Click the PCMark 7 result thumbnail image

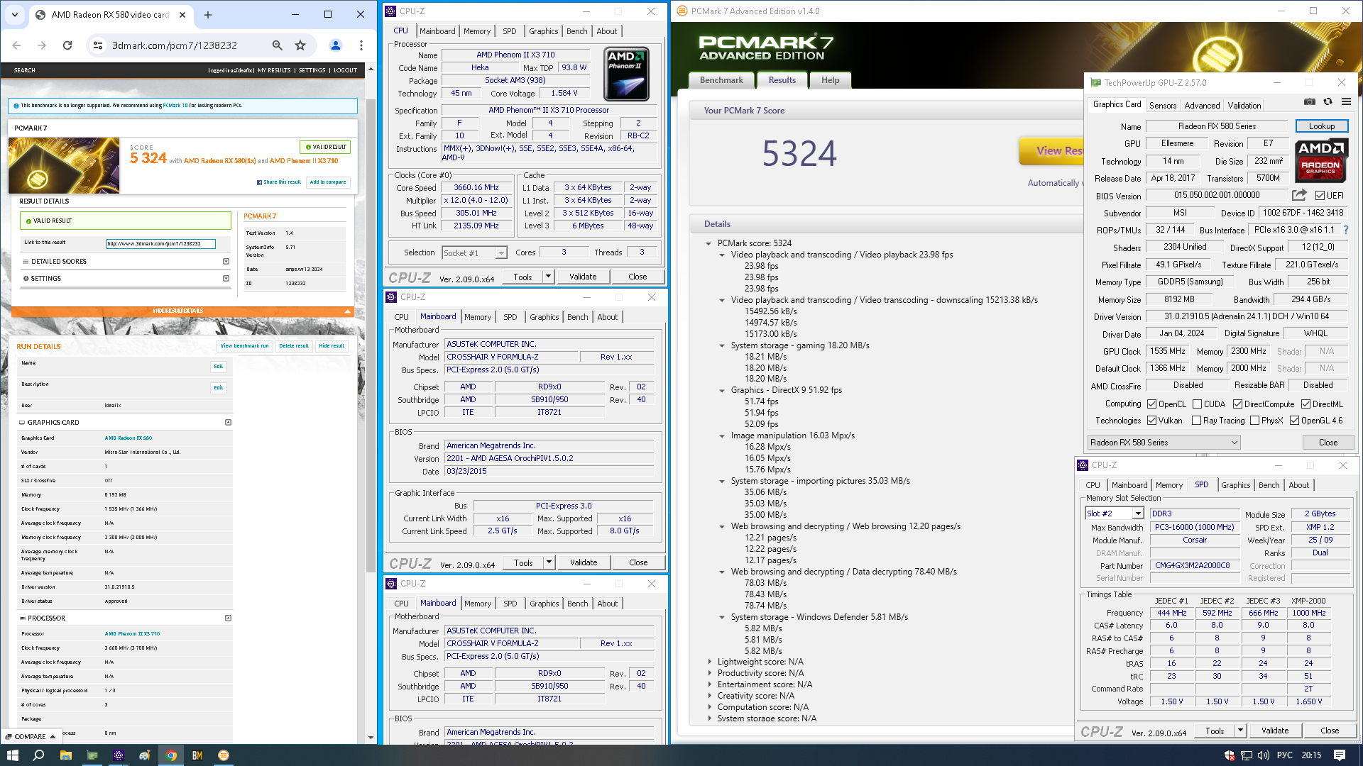click(x=64, y=165)
